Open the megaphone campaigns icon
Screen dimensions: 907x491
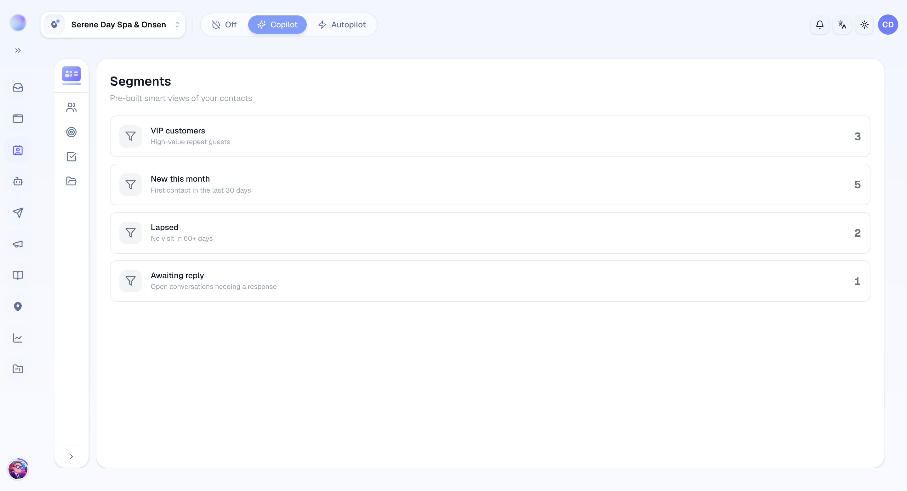(18, 244)
